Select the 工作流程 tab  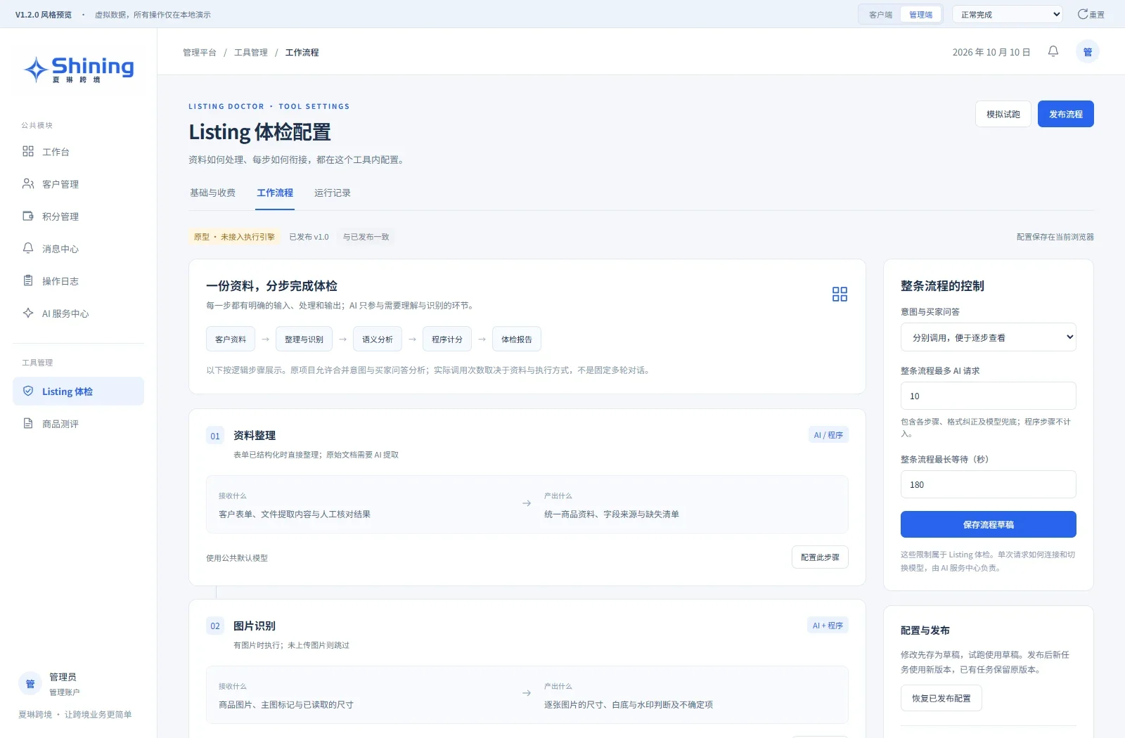pyautogui.click(x=275, y=193)
